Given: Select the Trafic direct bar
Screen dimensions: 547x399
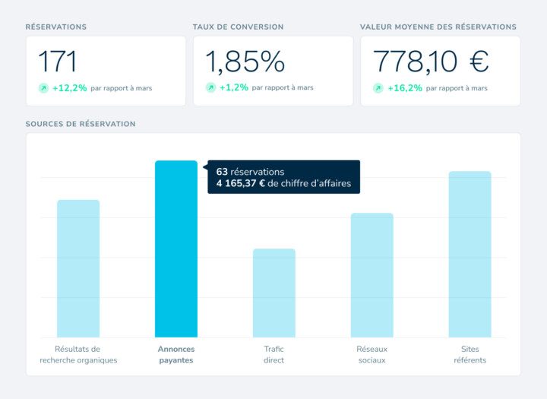Looking at the screenshot, I should tap(273, 293).
